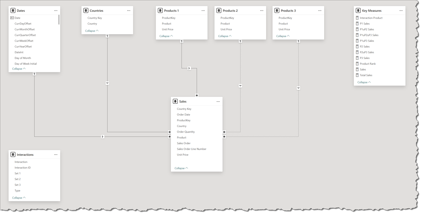422x214 pixels.
Task: Click filter direction arrow on Countries relationship
Action: pyautogui.click(x=107, y=83)
